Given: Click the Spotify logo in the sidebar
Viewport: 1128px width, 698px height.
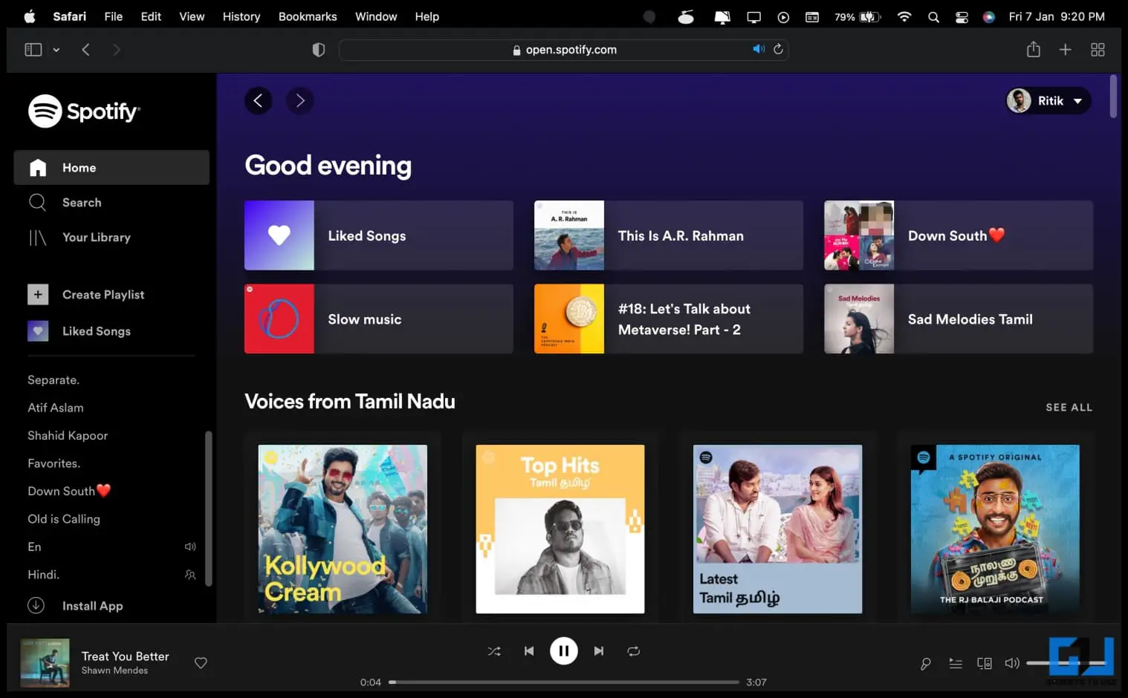Looking at the screenshot, I should tap(84, 111).
